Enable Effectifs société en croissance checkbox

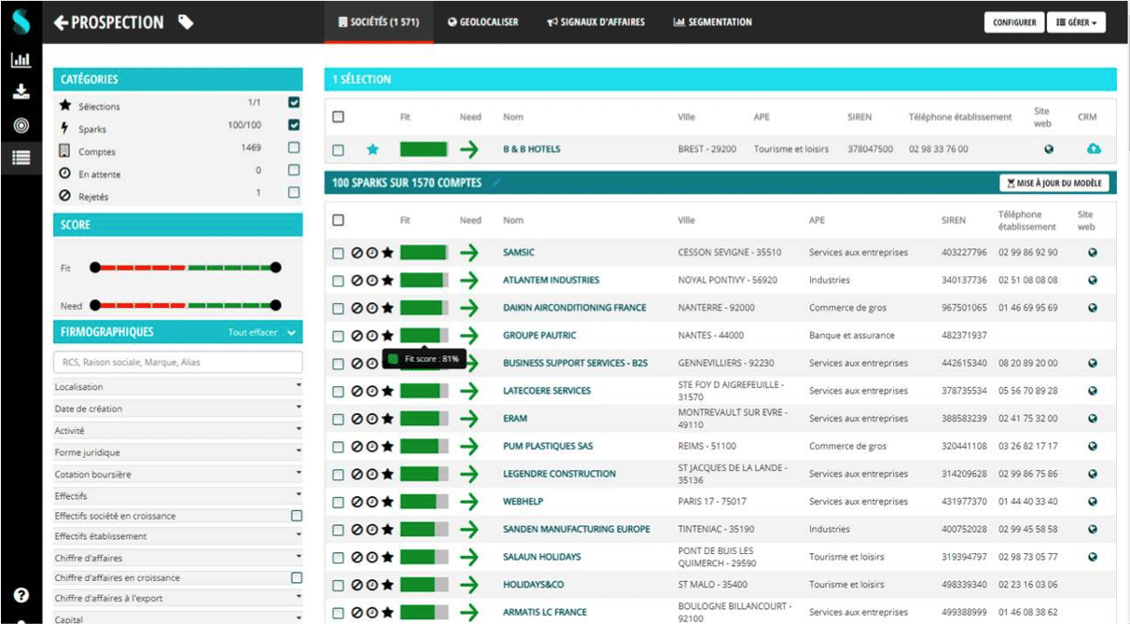pyautogui.click(x=297, y=516)
